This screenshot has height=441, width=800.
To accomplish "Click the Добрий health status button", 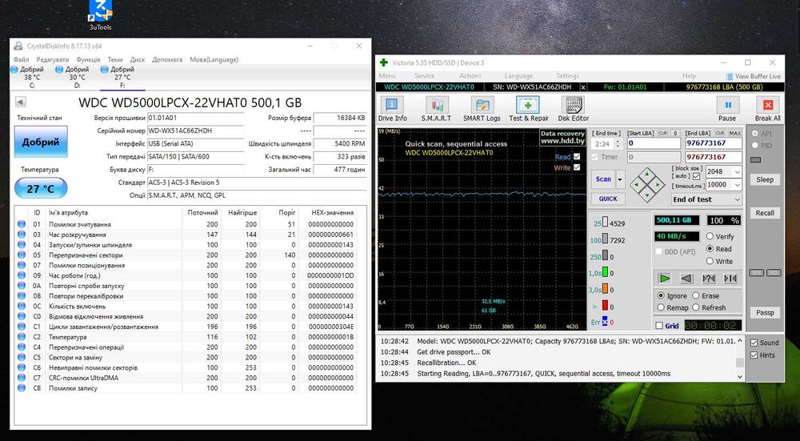I will coord(41,142).
